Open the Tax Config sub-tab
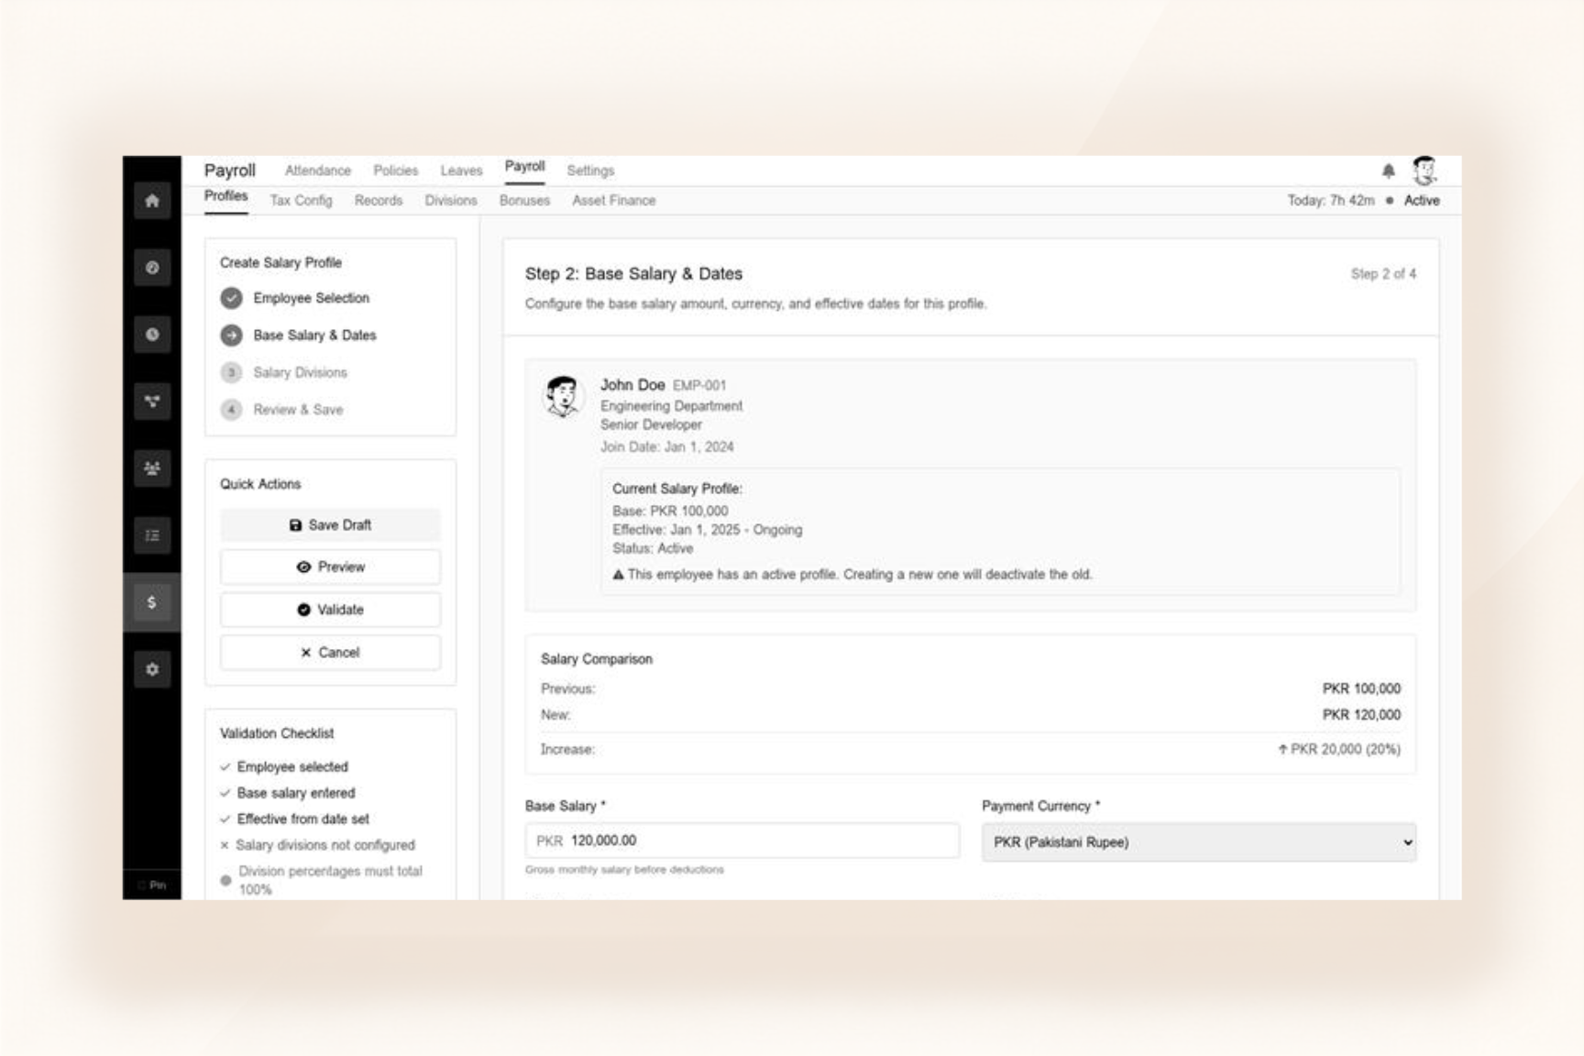Viewport: 1584px width, 1056px height. 301,201
